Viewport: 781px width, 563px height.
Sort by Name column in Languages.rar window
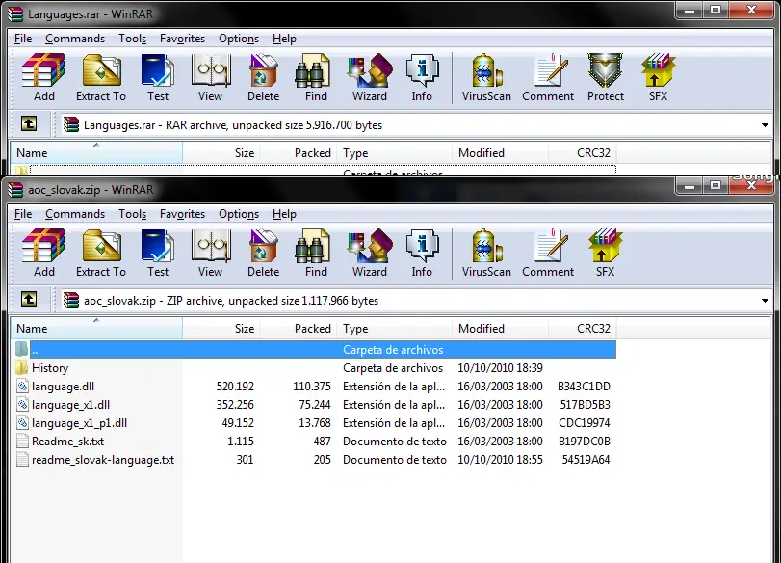coord(96,153)
